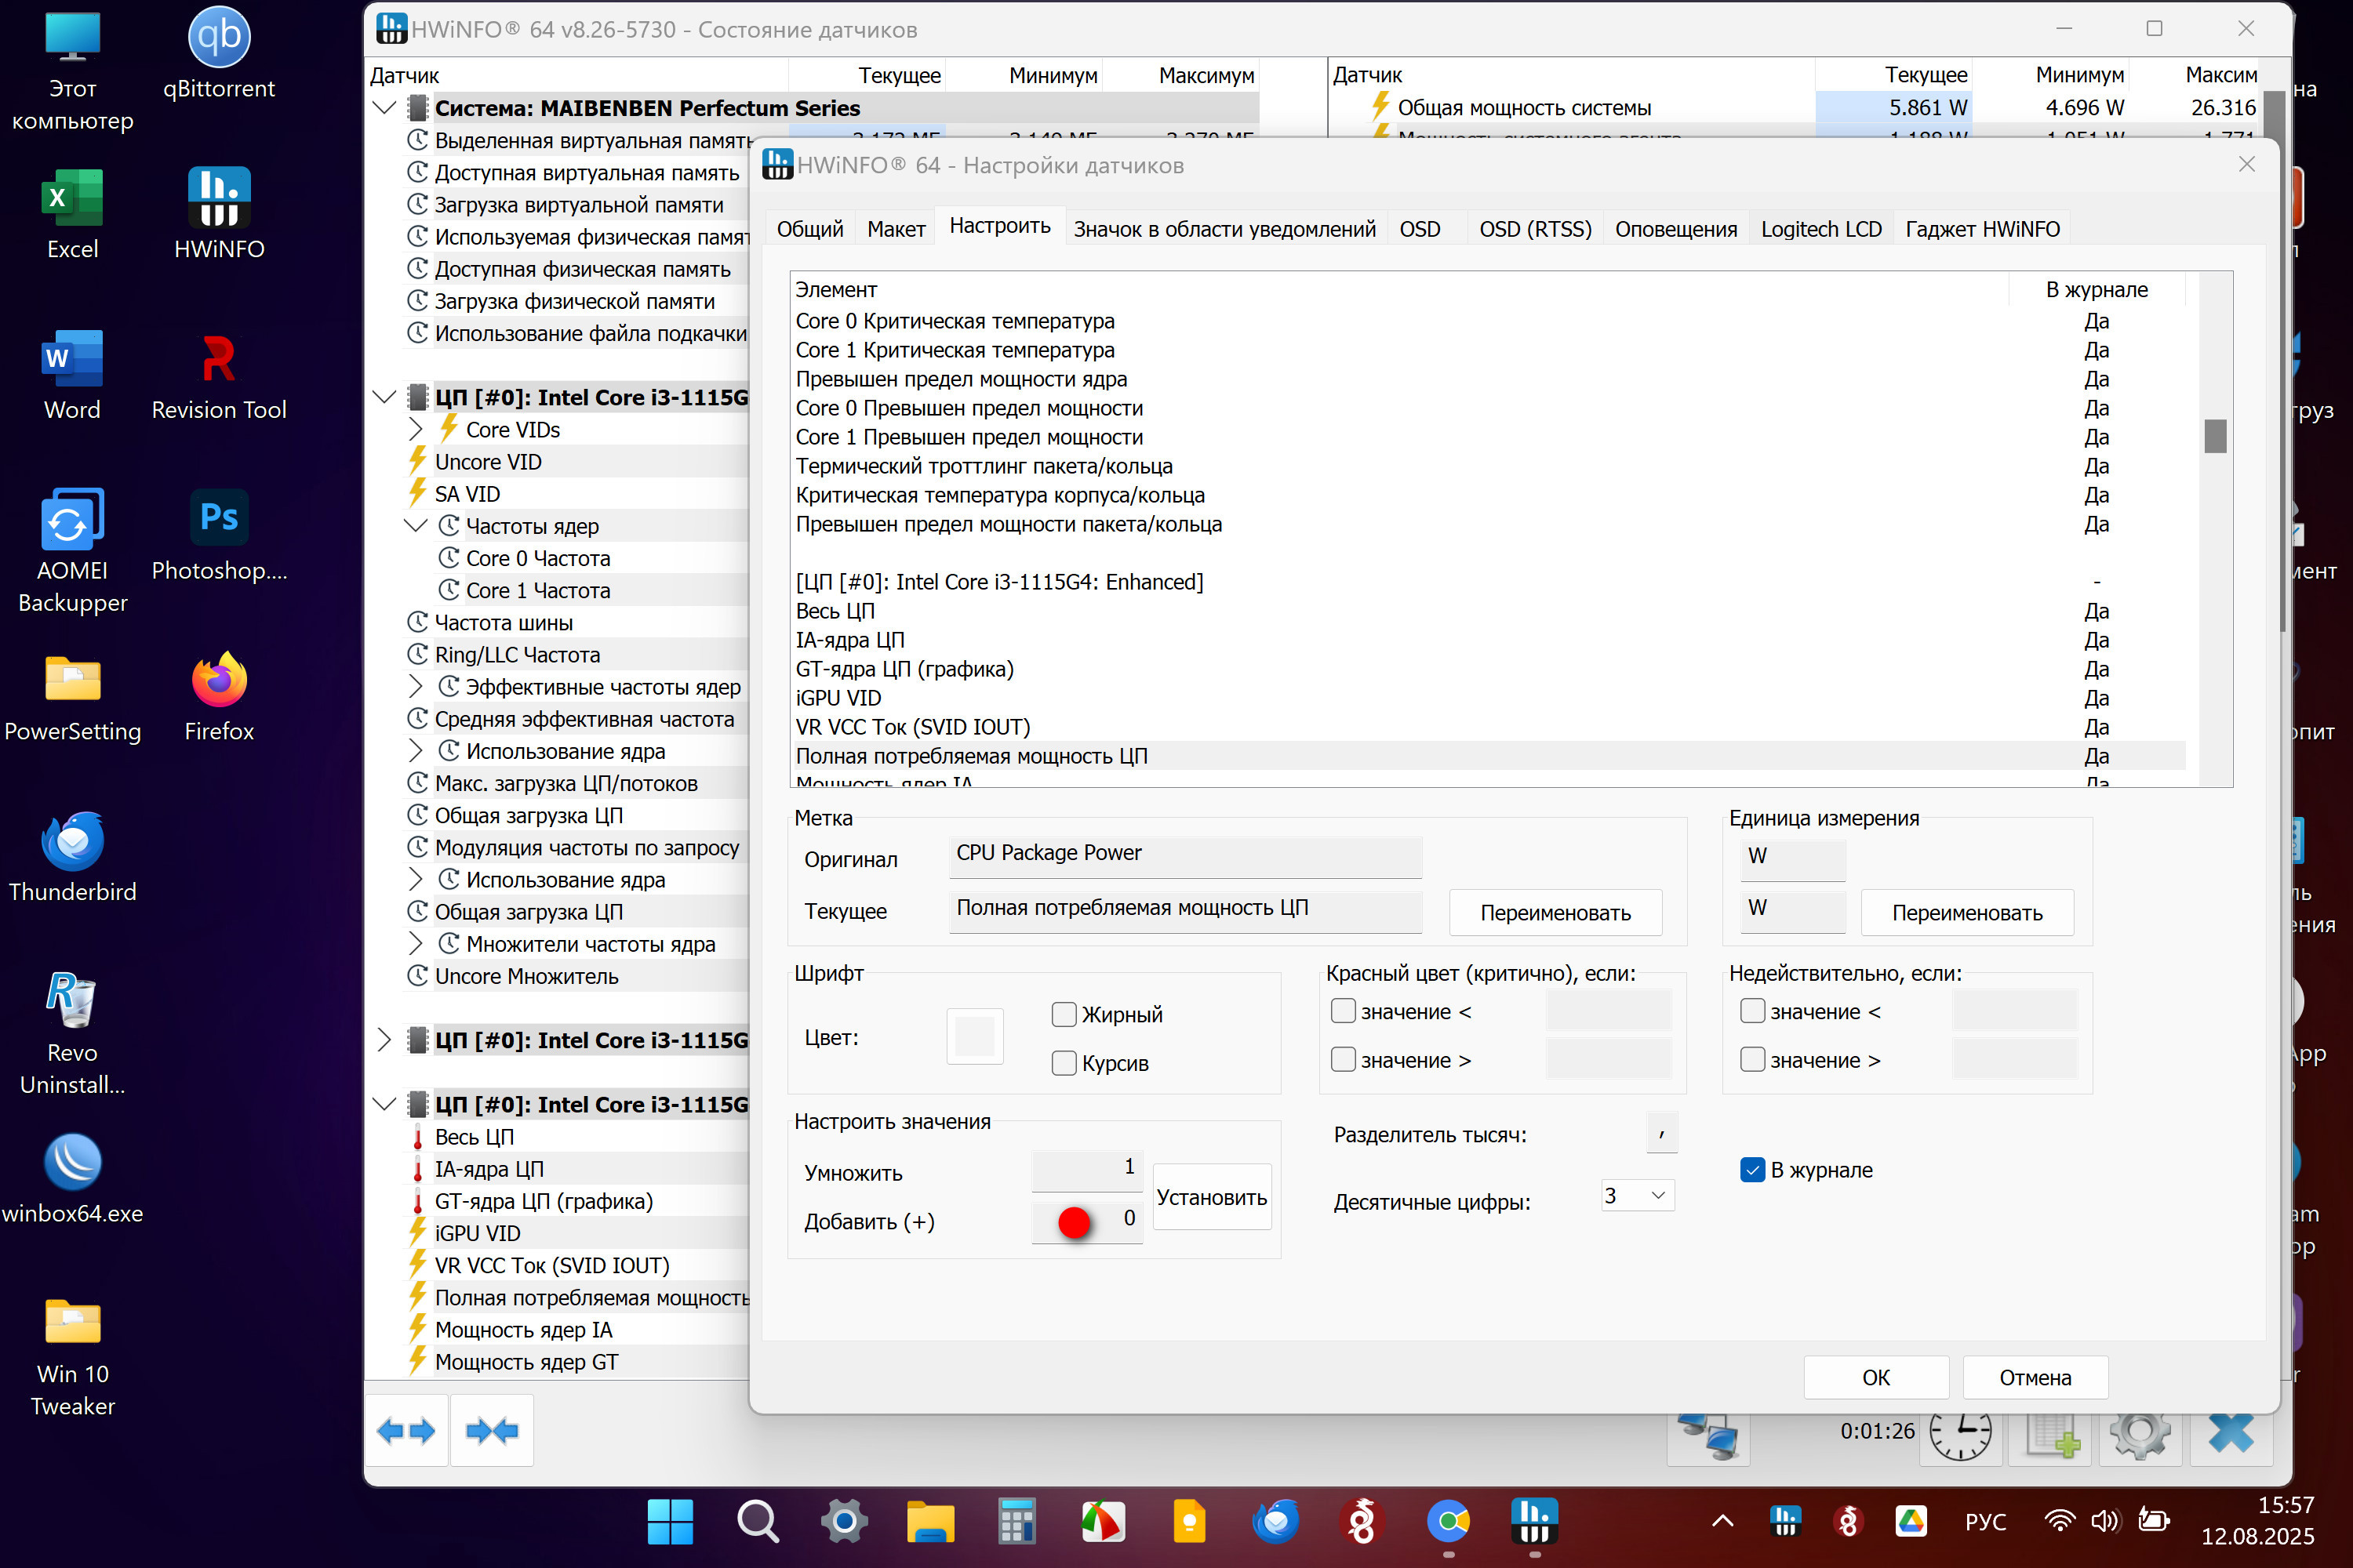Collapse the Частоты ядер tree node
The width and height of the screenshot is (2353, 1568).
click(x=416, y=526)
